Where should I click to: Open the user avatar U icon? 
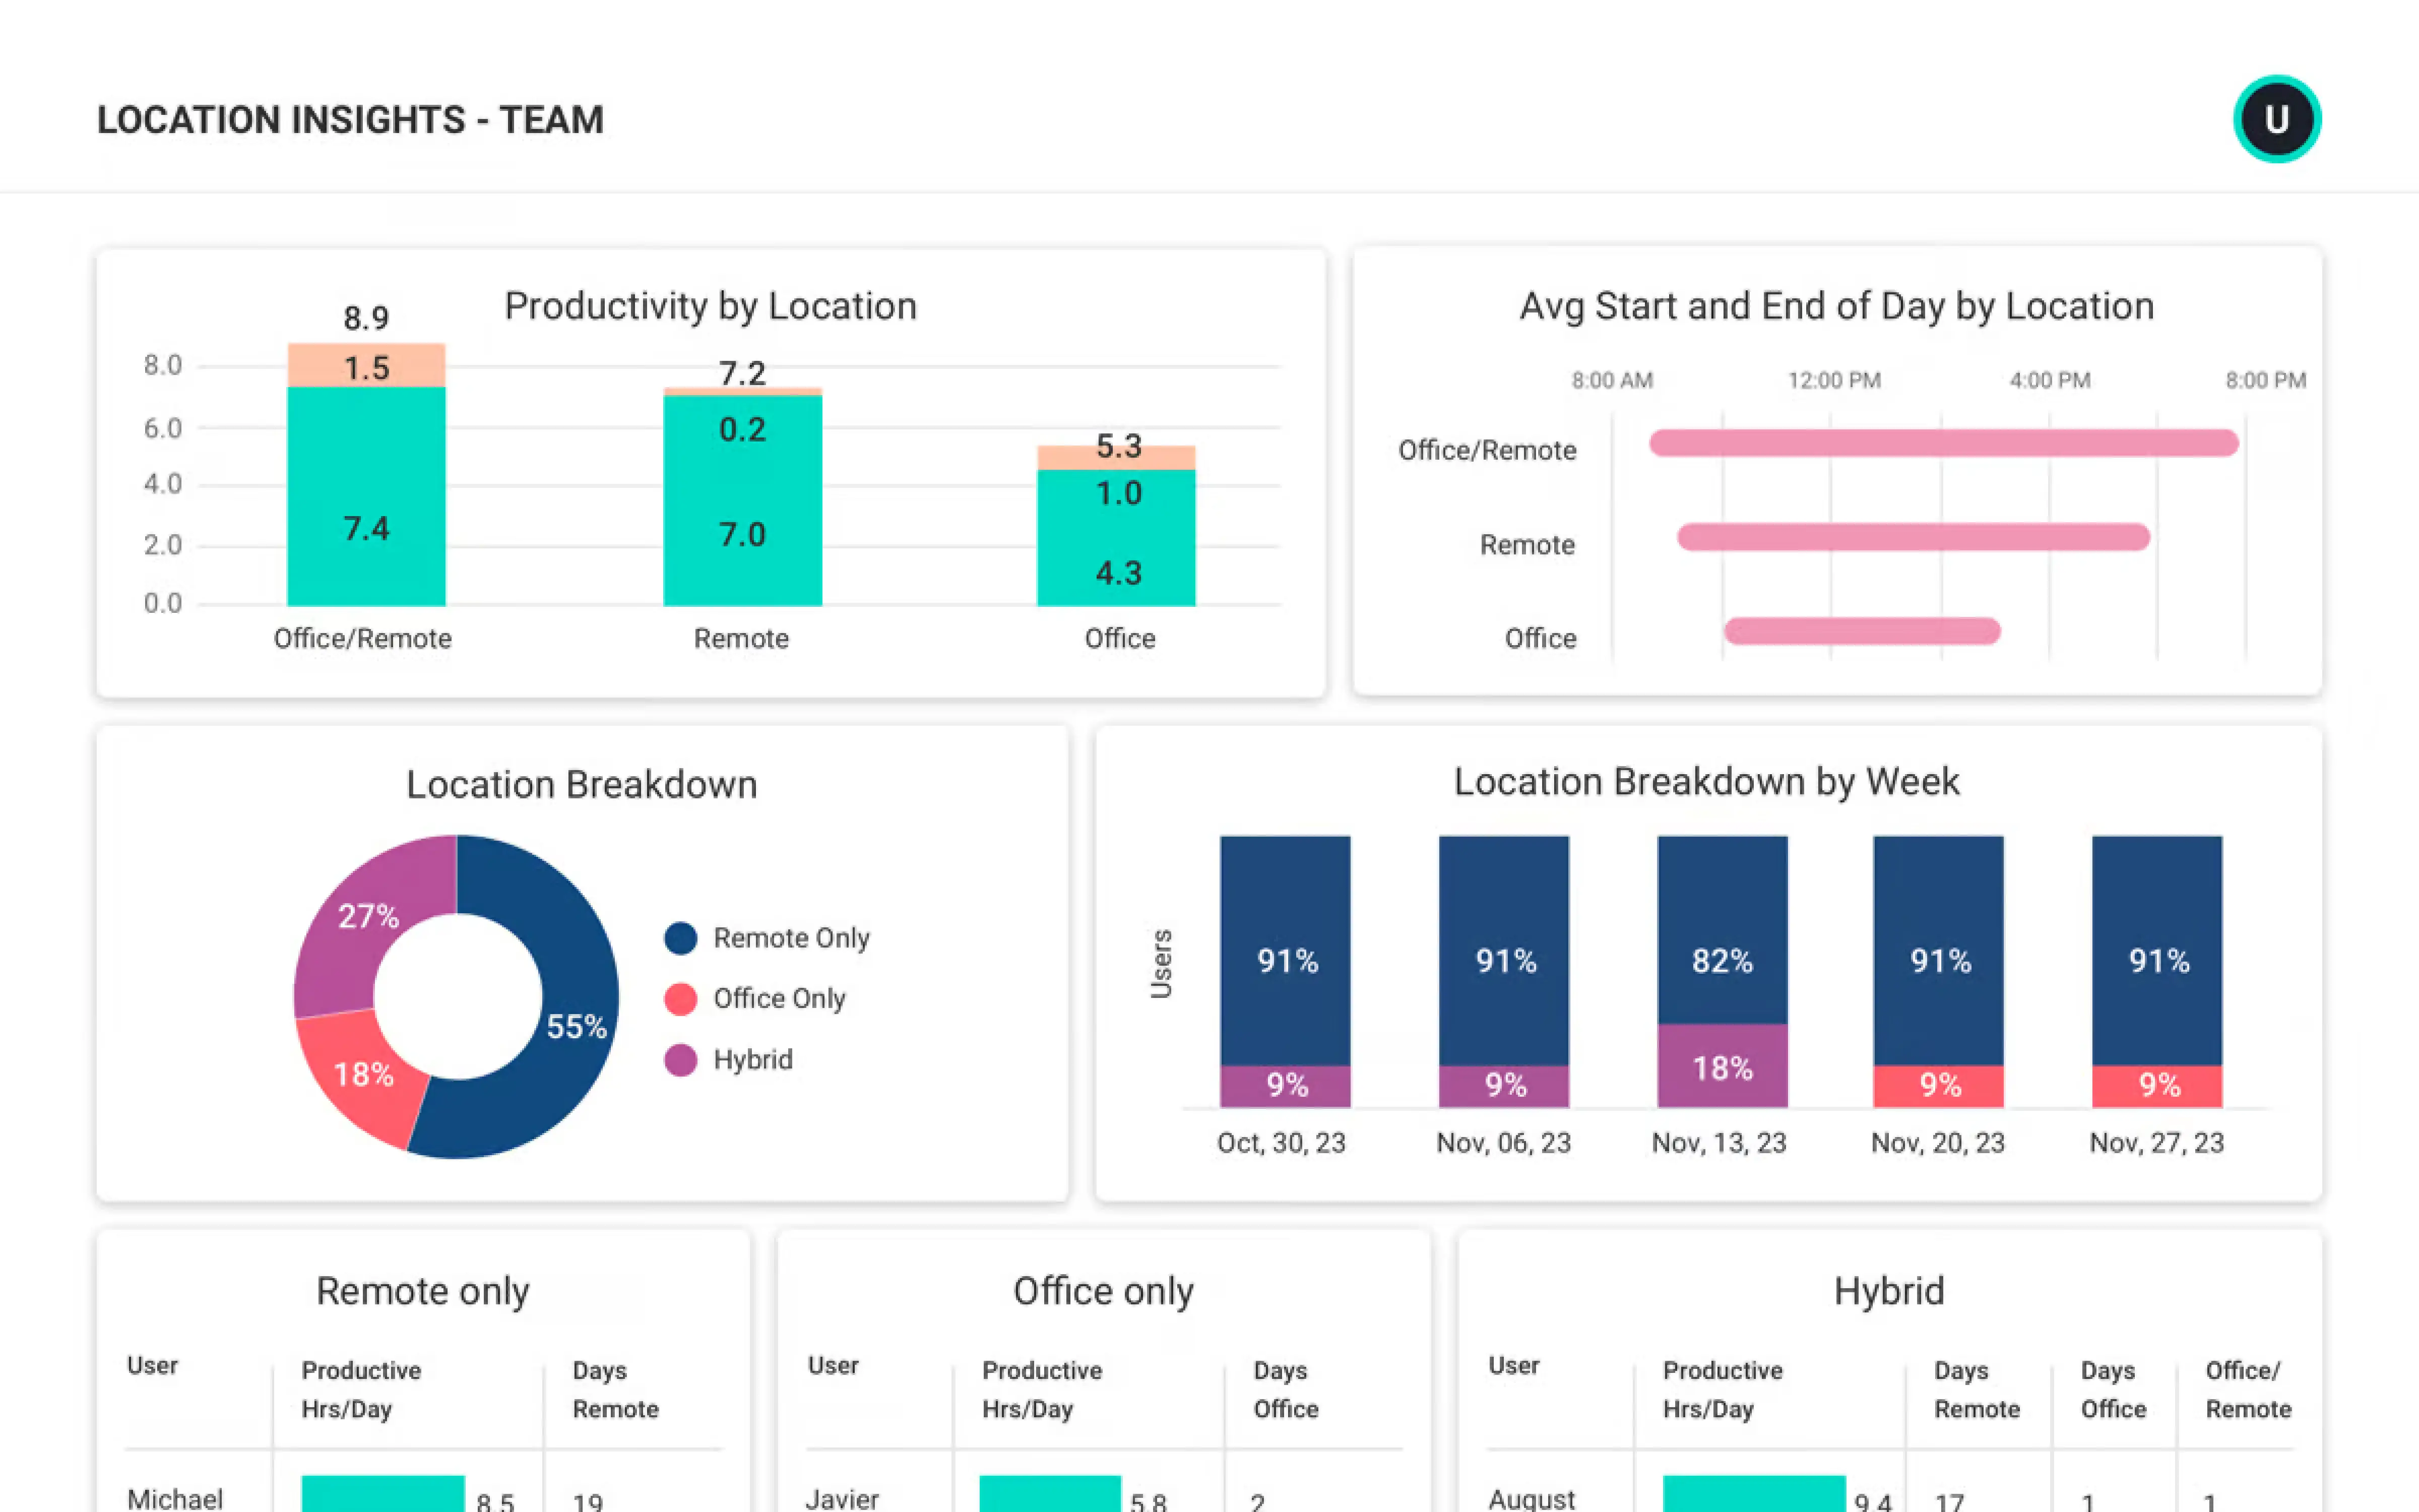tap(2276, 119)
